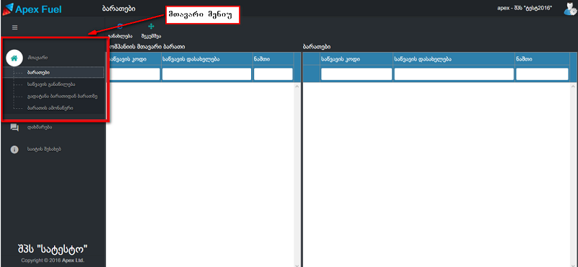This screenshot has height=267, width=578.
Task: Click the refresh icon above განახლება
Action: [120, 26]
